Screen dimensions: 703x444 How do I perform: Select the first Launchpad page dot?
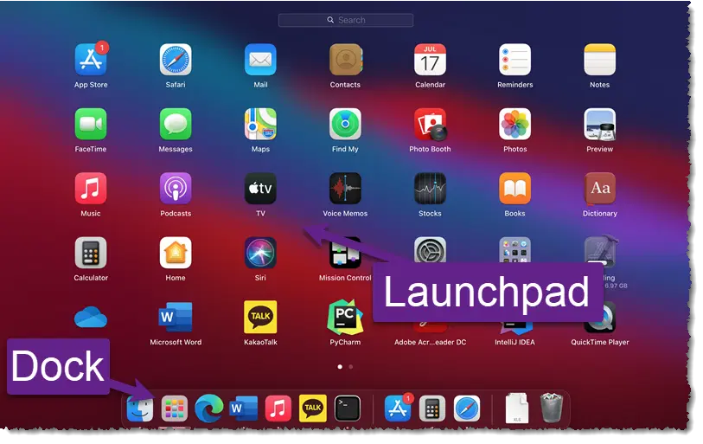[340, 367]
